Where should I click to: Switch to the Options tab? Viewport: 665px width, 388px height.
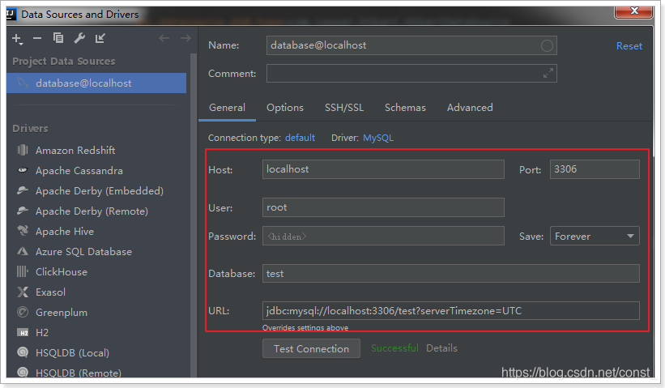click(x=285, y=108)
